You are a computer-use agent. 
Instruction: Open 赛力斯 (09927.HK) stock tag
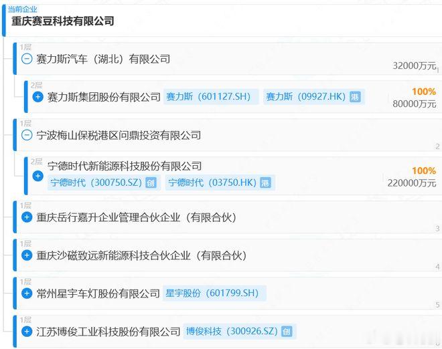314,97
